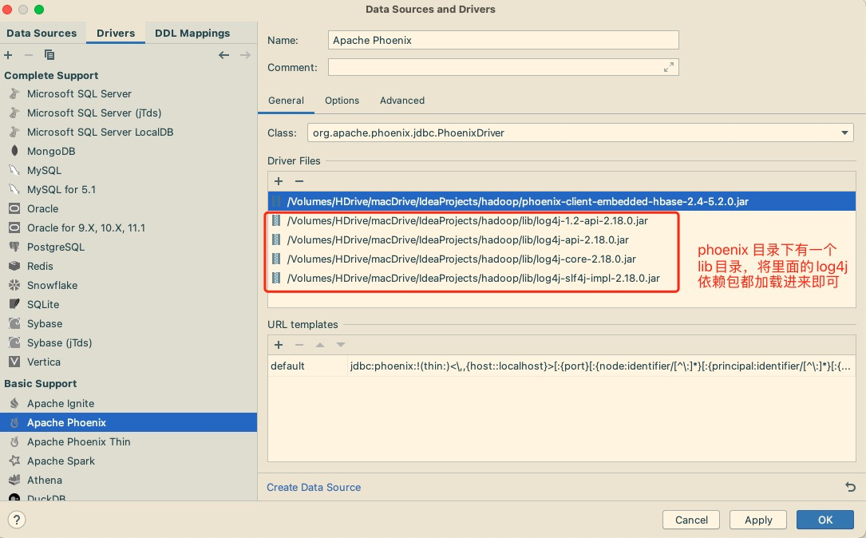Click the revert changes icon

pos(851,487)
